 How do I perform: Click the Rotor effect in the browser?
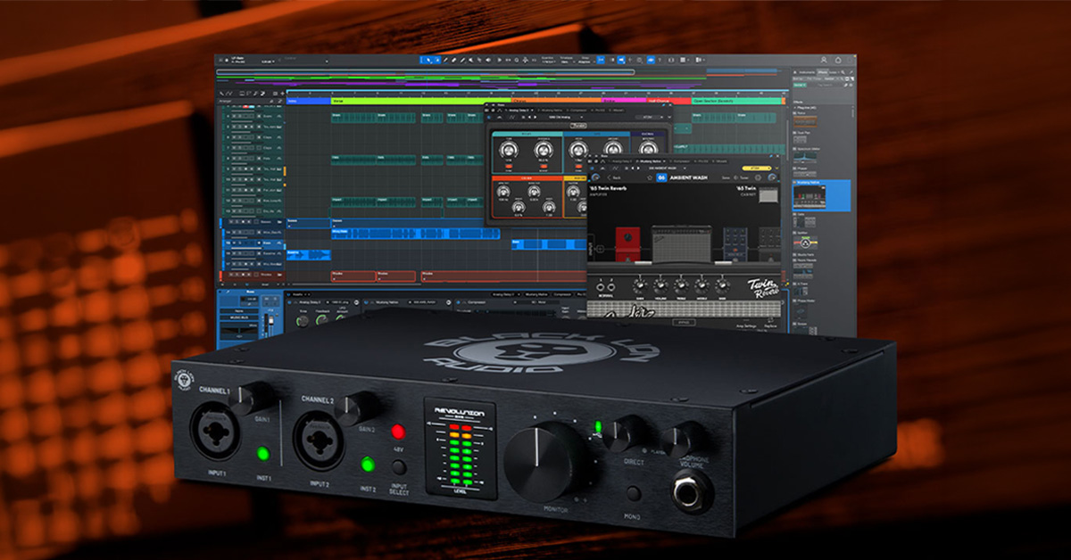(x=805, y=122)
